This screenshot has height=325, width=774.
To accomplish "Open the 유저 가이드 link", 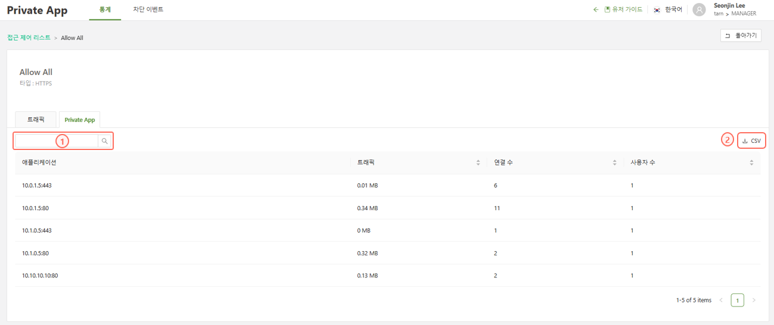I will pos(623,10).
